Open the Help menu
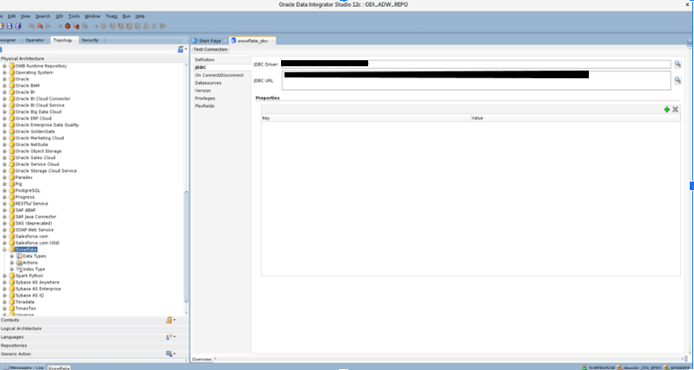The image size is (694, 370). pyautogui.click(x=140, y=16)
